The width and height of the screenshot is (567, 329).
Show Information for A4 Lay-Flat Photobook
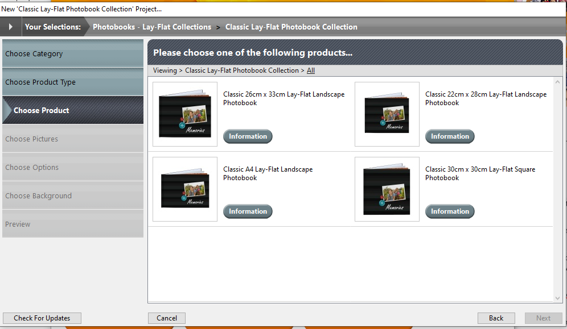click(248, 211)
